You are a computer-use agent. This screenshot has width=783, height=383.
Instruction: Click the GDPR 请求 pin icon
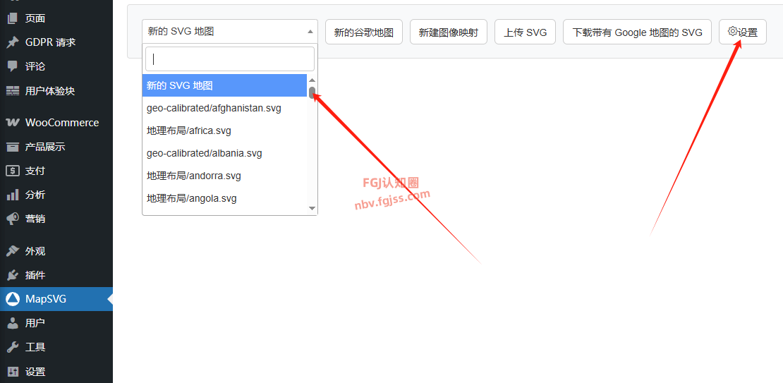tap(13, 42)
